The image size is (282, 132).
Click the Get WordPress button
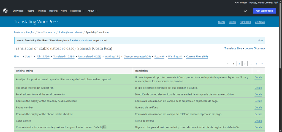264,11
